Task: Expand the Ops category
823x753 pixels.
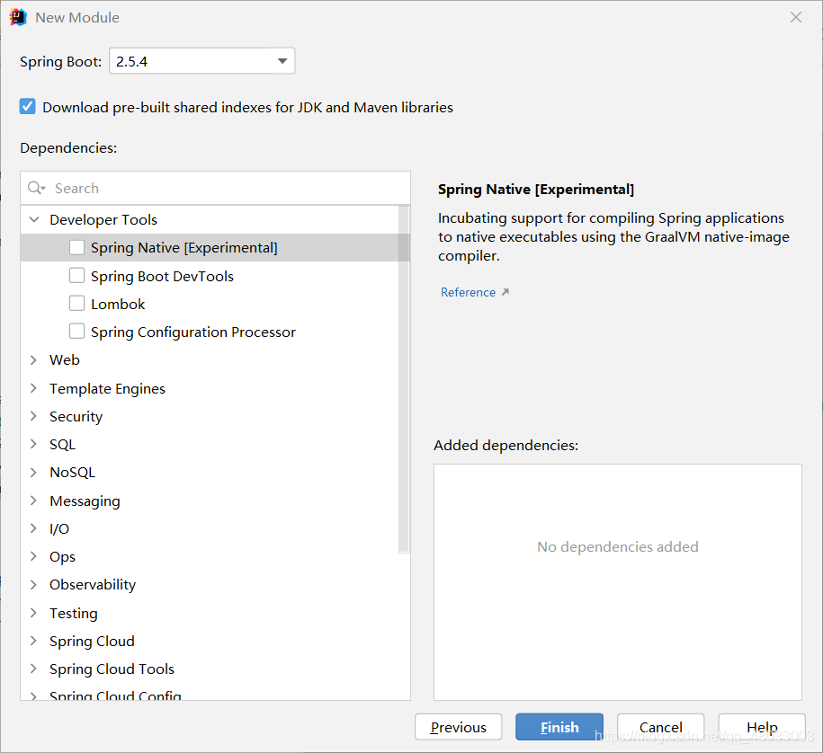Action: point(33,556)
